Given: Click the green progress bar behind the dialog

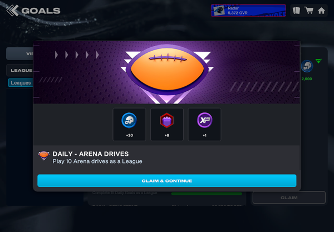Looking at the screenshot, I should point(207,194).
